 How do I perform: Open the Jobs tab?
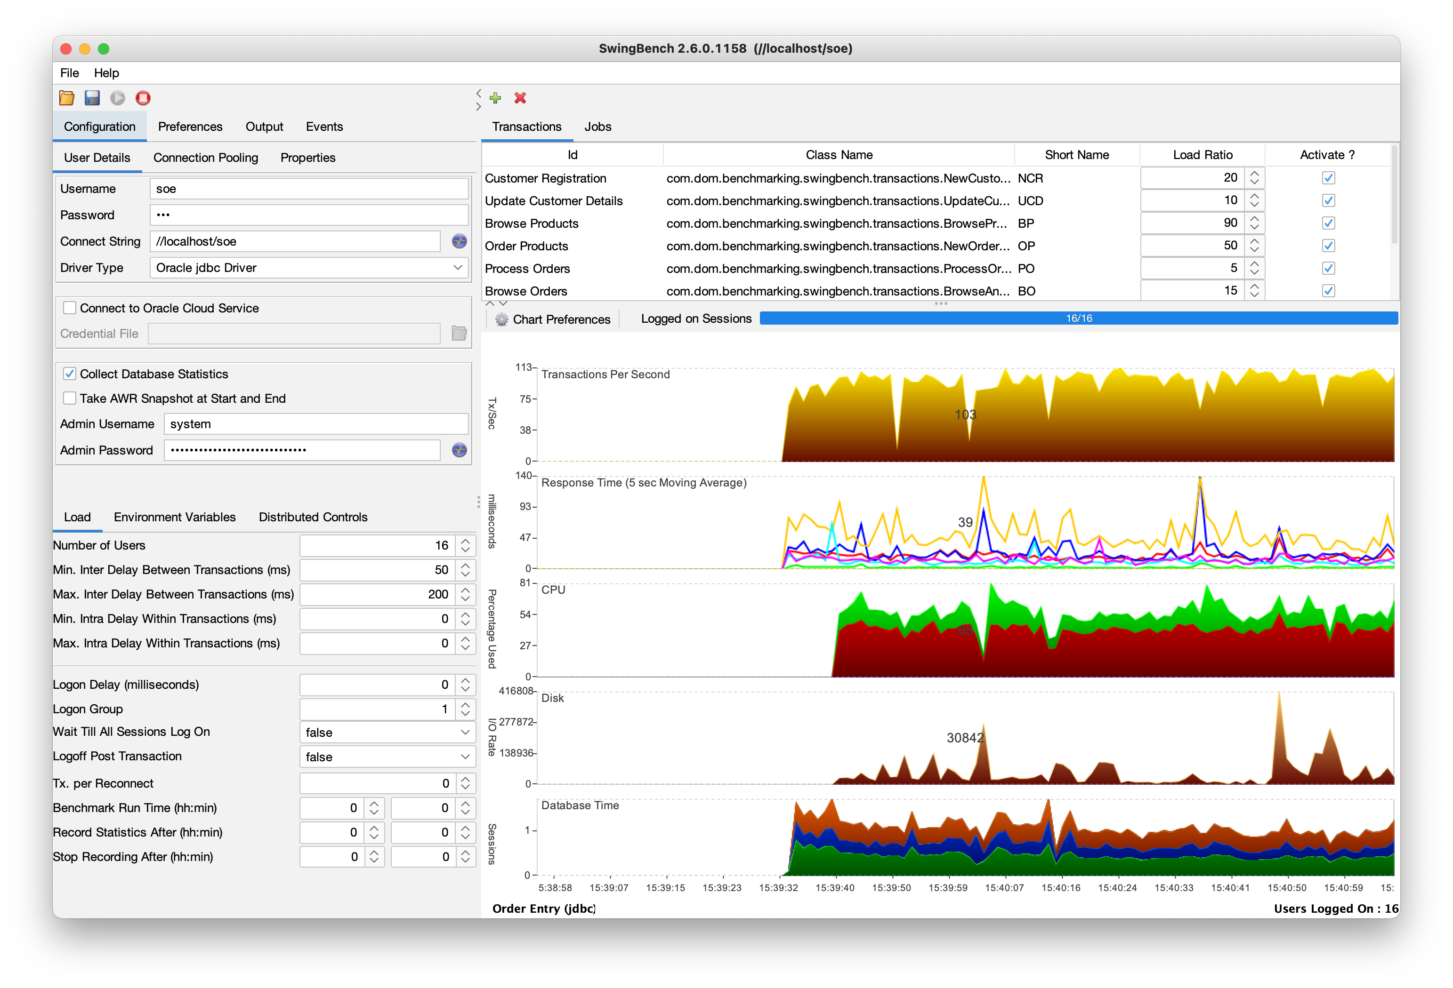[x=597, y=127]
